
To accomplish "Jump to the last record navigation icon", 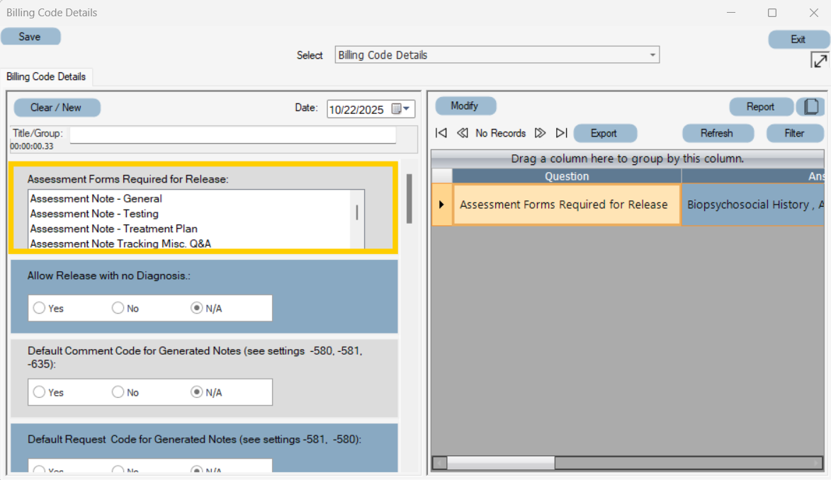I will [x=561, y=132].
